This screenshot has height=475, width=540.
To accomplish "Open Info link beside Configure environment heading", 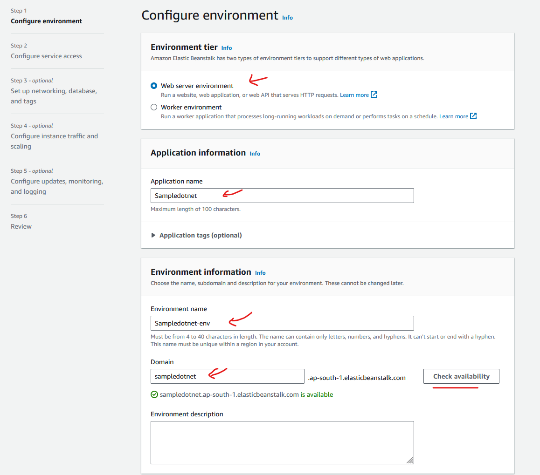I will (287, 18).
